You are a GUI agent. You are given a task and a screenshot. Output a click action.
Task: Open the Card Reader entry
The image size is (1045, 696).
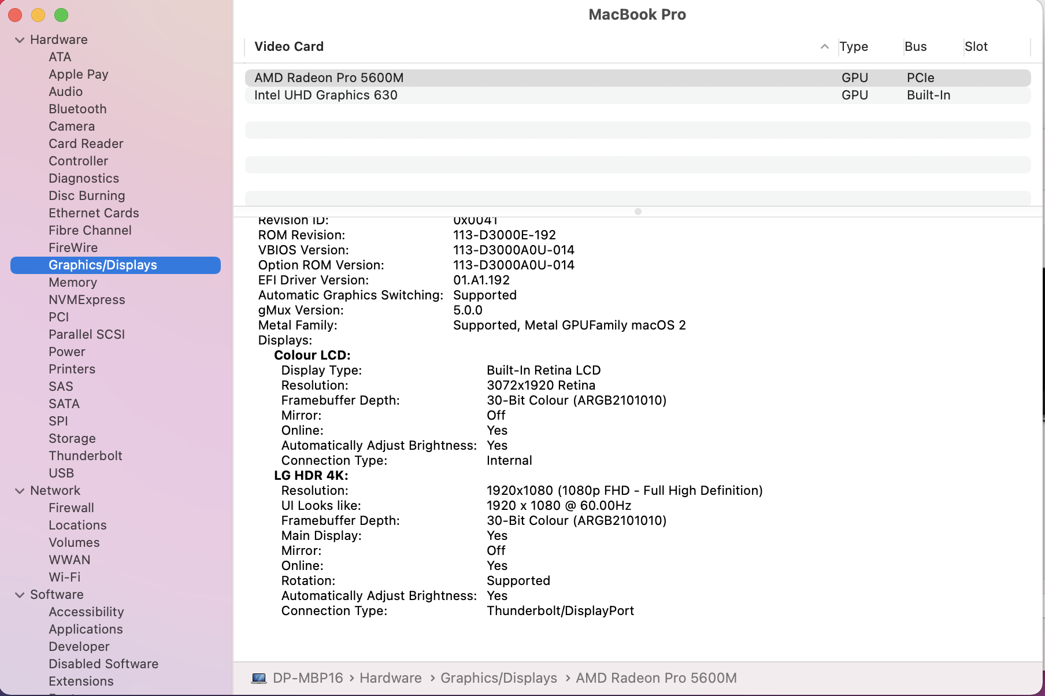[86, 144]
